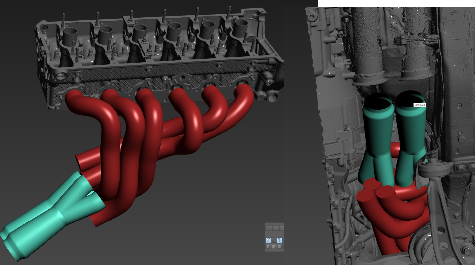Click the bottom-middle cube with cursor icon
This screenshot has height=265, width=475.
click(x=274, y=247)
